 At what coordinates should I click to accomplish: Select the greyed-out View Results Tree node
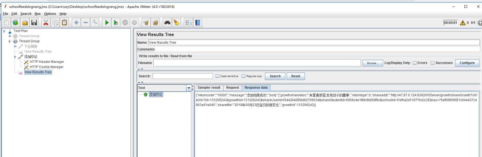tap(38, 52)
